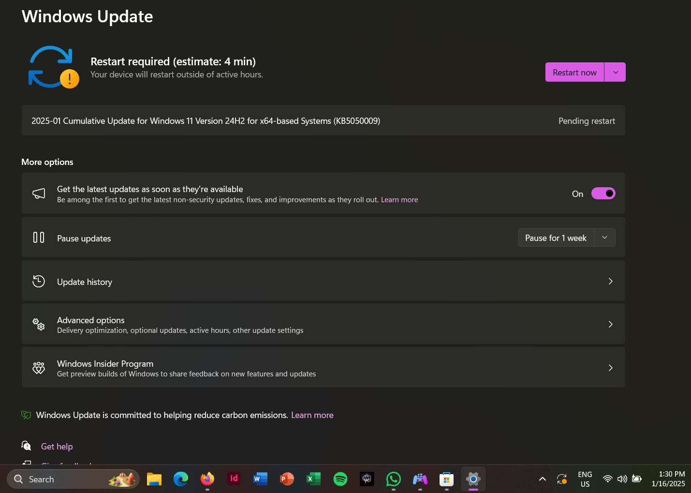
Task: Open the clock showing 1:30 PM
Action: coord(668,479)
